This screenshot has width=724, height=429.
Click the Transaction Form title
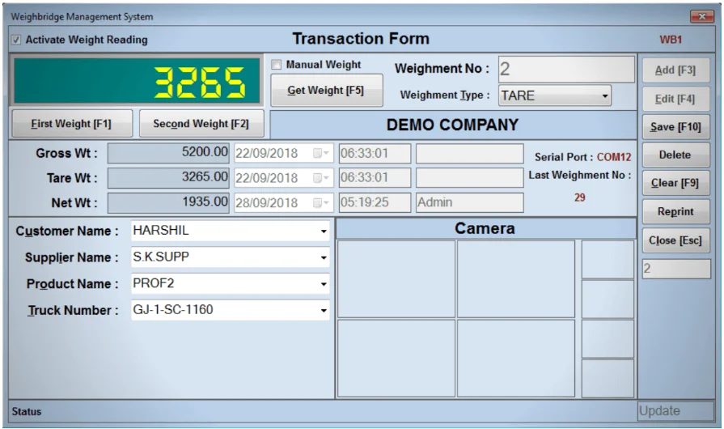(x=361, y=39)
